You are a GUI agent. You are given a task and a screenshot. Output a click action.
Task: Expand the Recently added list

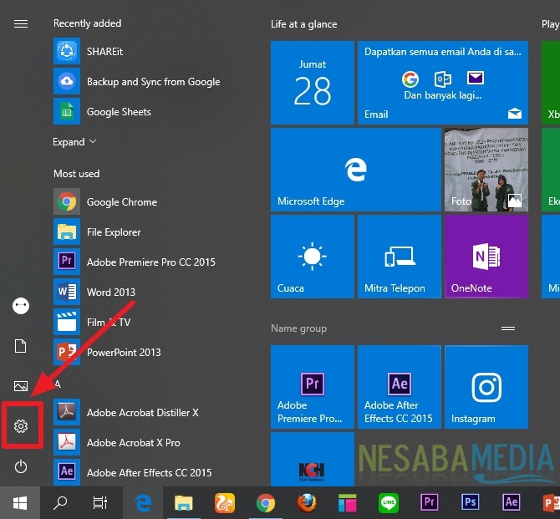pyautogui.click(x=74, y=142)
